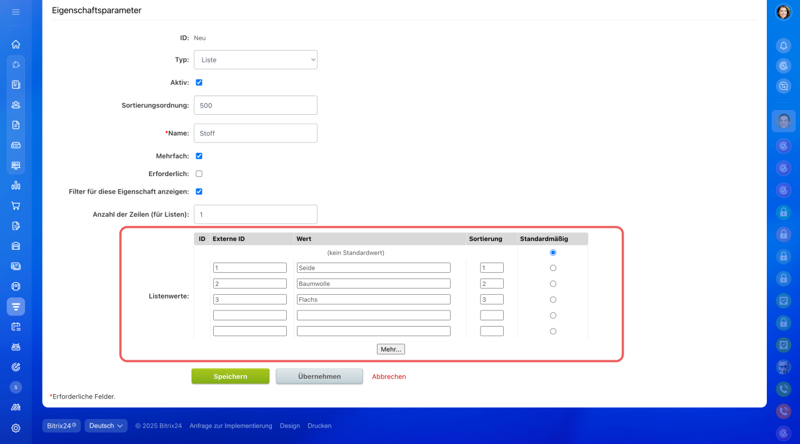Click the Mehr... button below the list
Image resolution: width=800 pixels, height=444 pixels.
point(391,349)
